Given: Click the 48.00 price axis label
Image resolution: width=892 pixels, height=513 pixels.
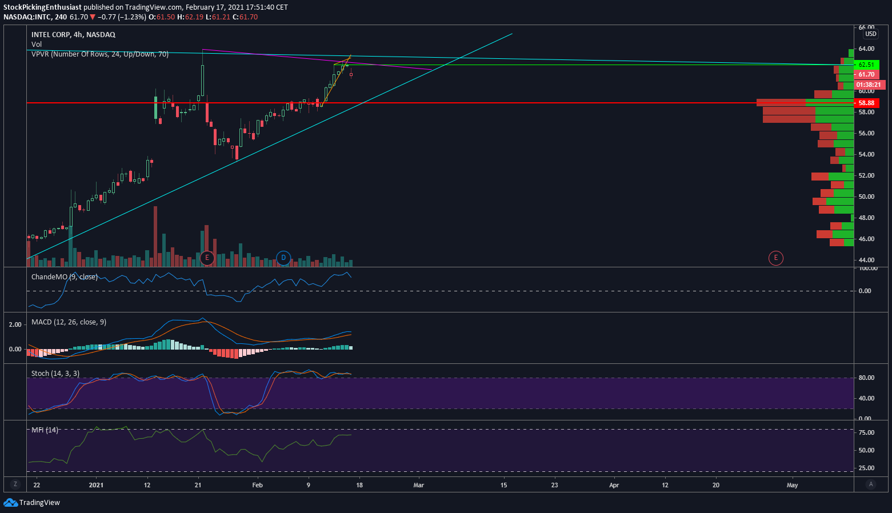Looking at the screenshot, I should 866,218.
